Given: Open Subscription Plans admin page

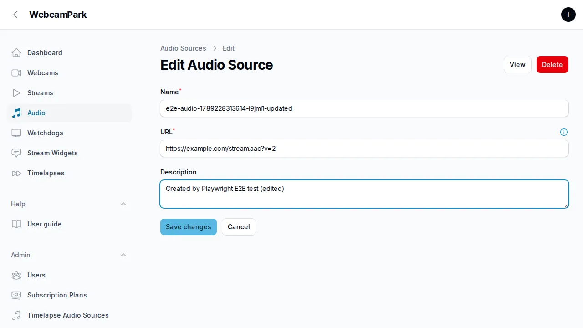Looking at the screenshot, I should click(x=69, y=295).
